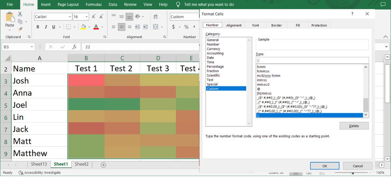The image size is (391, 177).
Task: Open the Name Box dropdown arrow
Action: pos(32,47)
